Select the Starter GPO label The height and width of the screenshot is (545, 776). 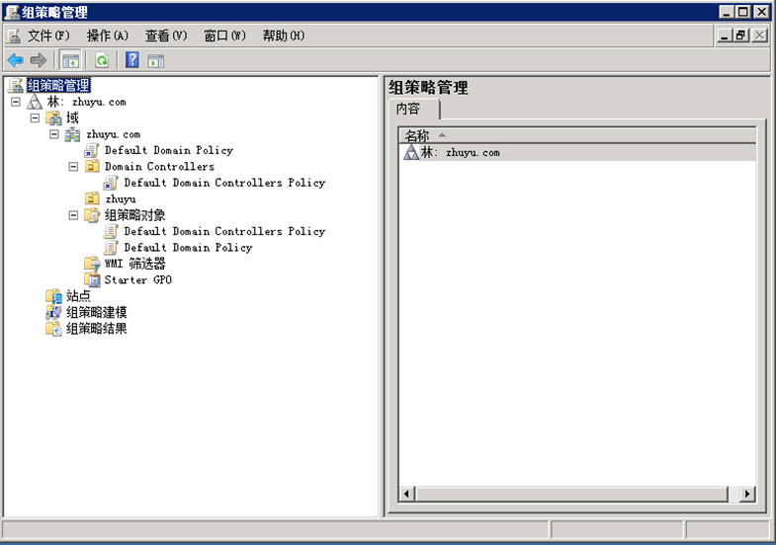[x=138, y=279]
